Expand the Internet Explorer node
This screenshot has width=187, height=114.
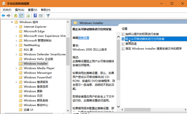16,27
